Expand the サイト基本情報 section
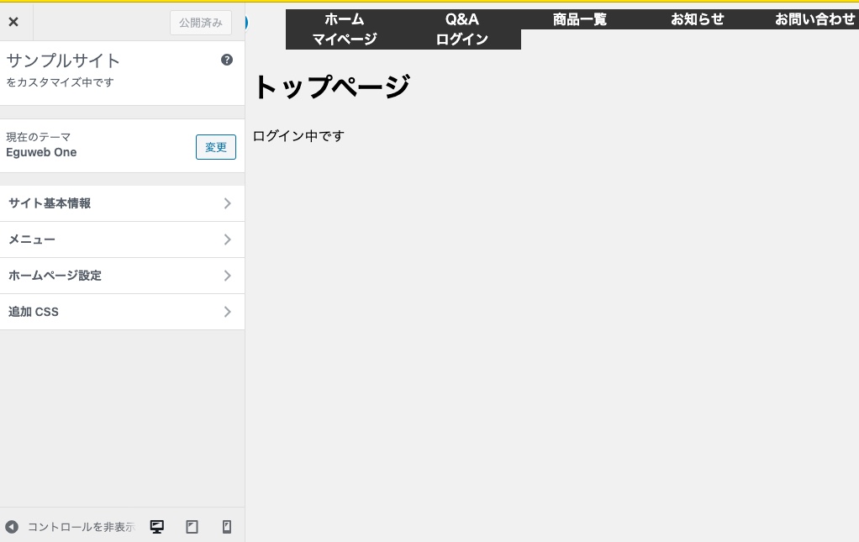Screen dimensions: 859x542 pyautogui.click(x=122, y=203)
